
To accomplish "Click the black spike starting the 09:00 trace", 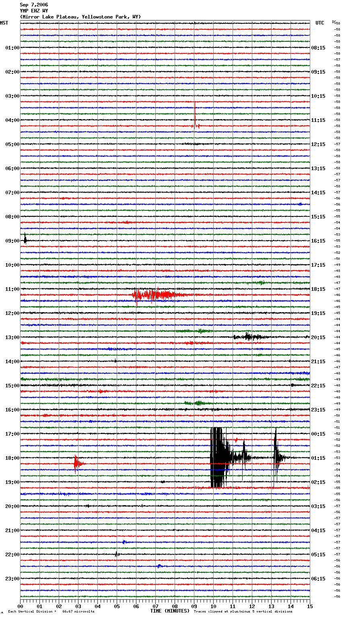I will point(25,239).
